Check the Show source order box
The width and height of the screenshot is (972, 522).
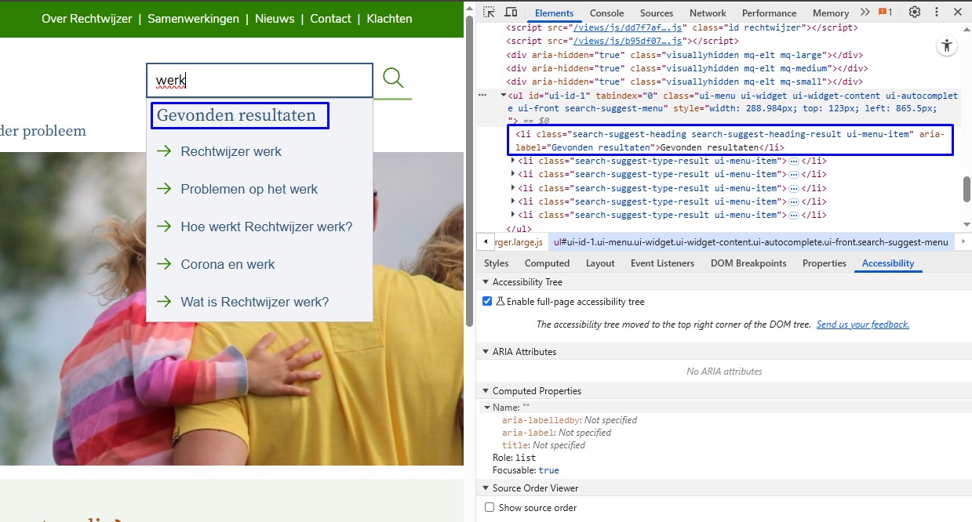click(x=490, y=507)
